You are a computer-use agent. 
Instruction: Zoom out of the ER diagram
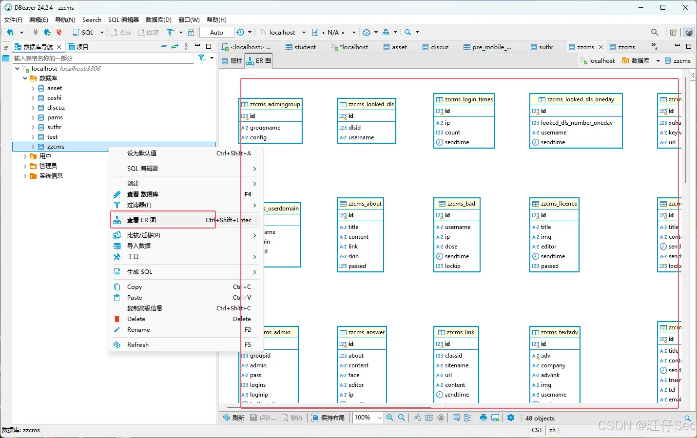point(402,418)
